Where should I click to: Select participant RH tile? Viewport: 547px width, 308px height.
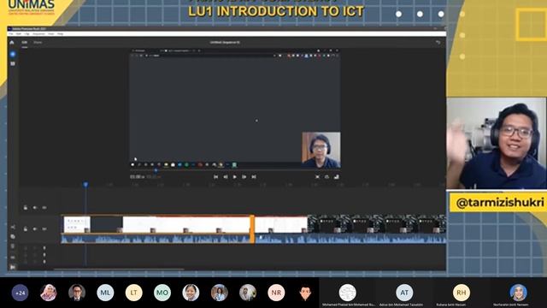(x=462, y=293)
